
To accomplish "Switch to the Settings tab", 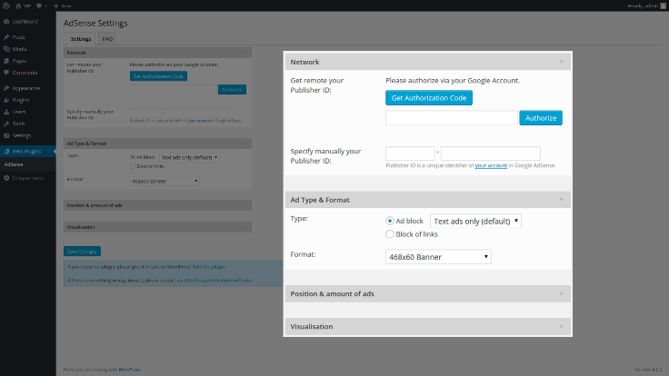I will (x=81, y=39).
